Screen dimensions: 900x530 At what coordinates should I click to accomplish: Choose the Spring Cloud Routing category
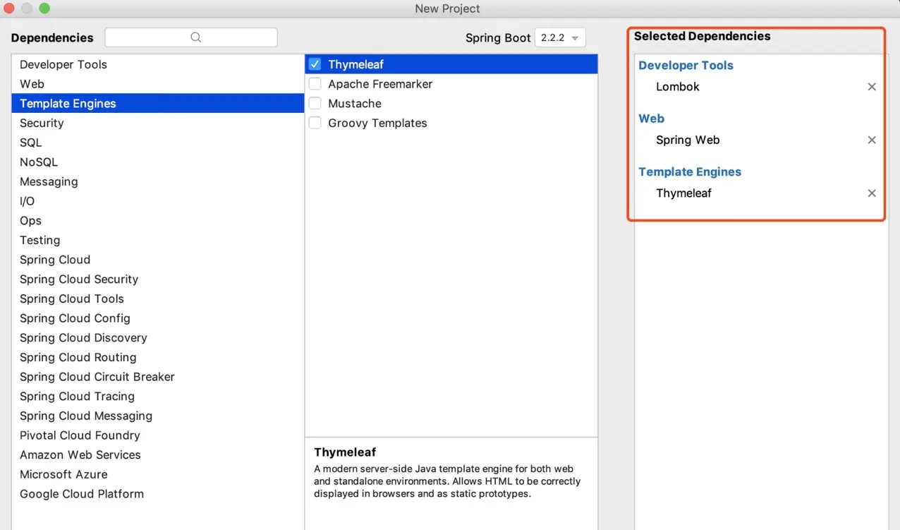(158, 357)
